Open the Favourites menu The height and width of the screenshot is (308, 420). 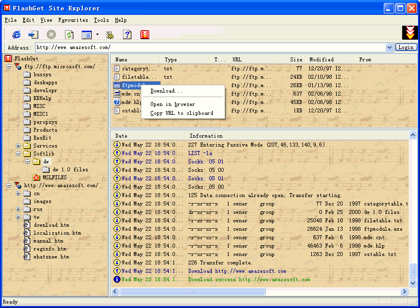pyautogui.click(x=73, y=20)
